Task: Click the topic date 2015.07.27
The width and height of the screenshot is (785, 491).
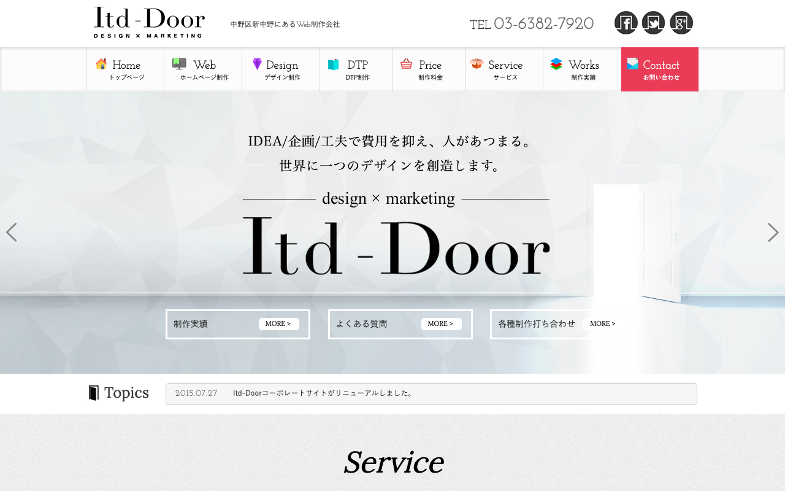Action: [196, 393]
